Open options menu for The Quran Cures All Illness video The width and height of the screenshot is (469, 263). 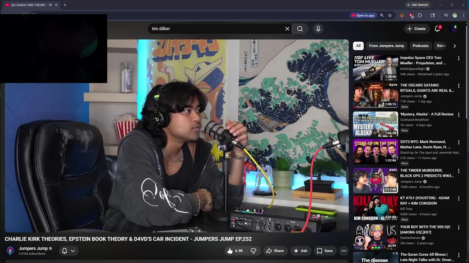459,255
